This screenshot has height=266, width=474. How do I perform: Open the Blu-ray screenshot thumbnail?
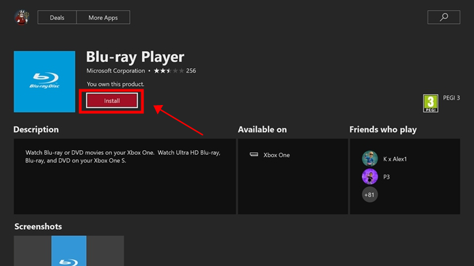point(69,251)
